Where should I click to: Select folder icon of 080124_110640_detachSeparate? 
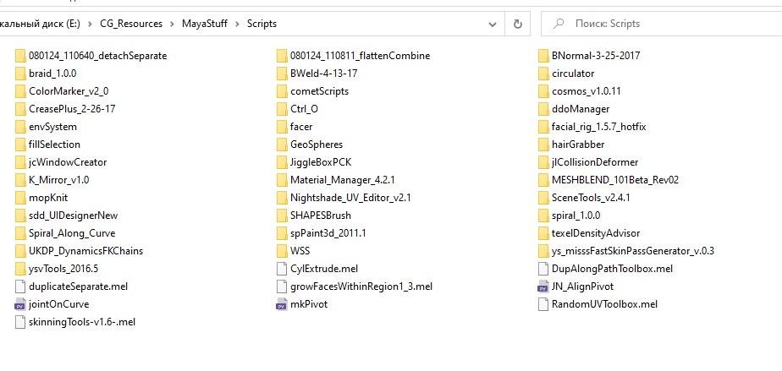pos(20,56)
